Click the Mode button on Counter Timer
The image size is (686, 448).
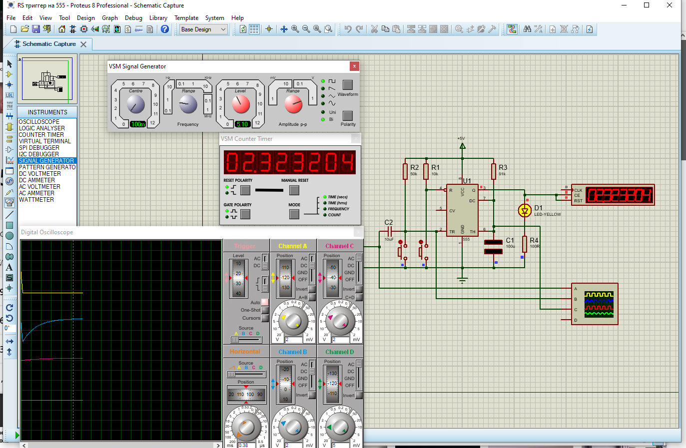coord(294,214)
